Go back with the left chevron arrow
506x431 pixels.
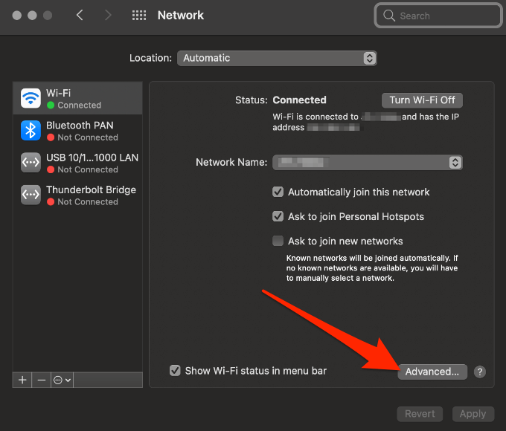click(80, 15)
